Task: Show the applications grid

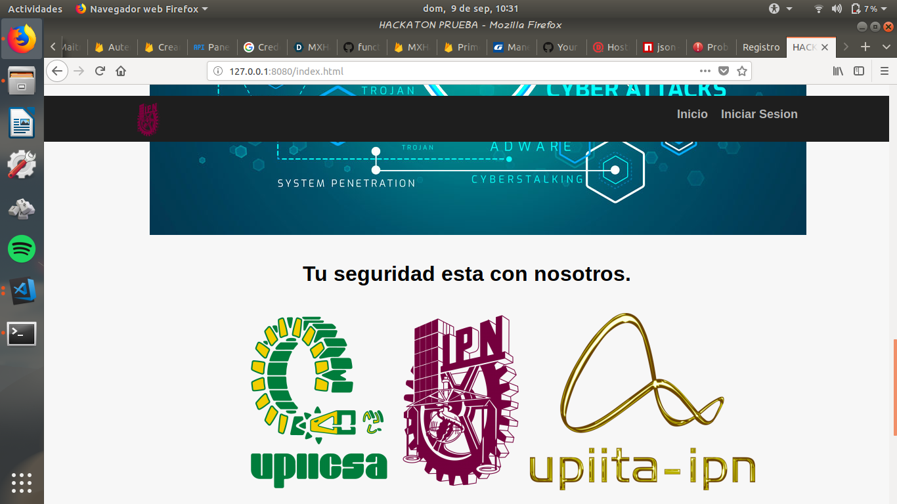Action: [22, 482]
